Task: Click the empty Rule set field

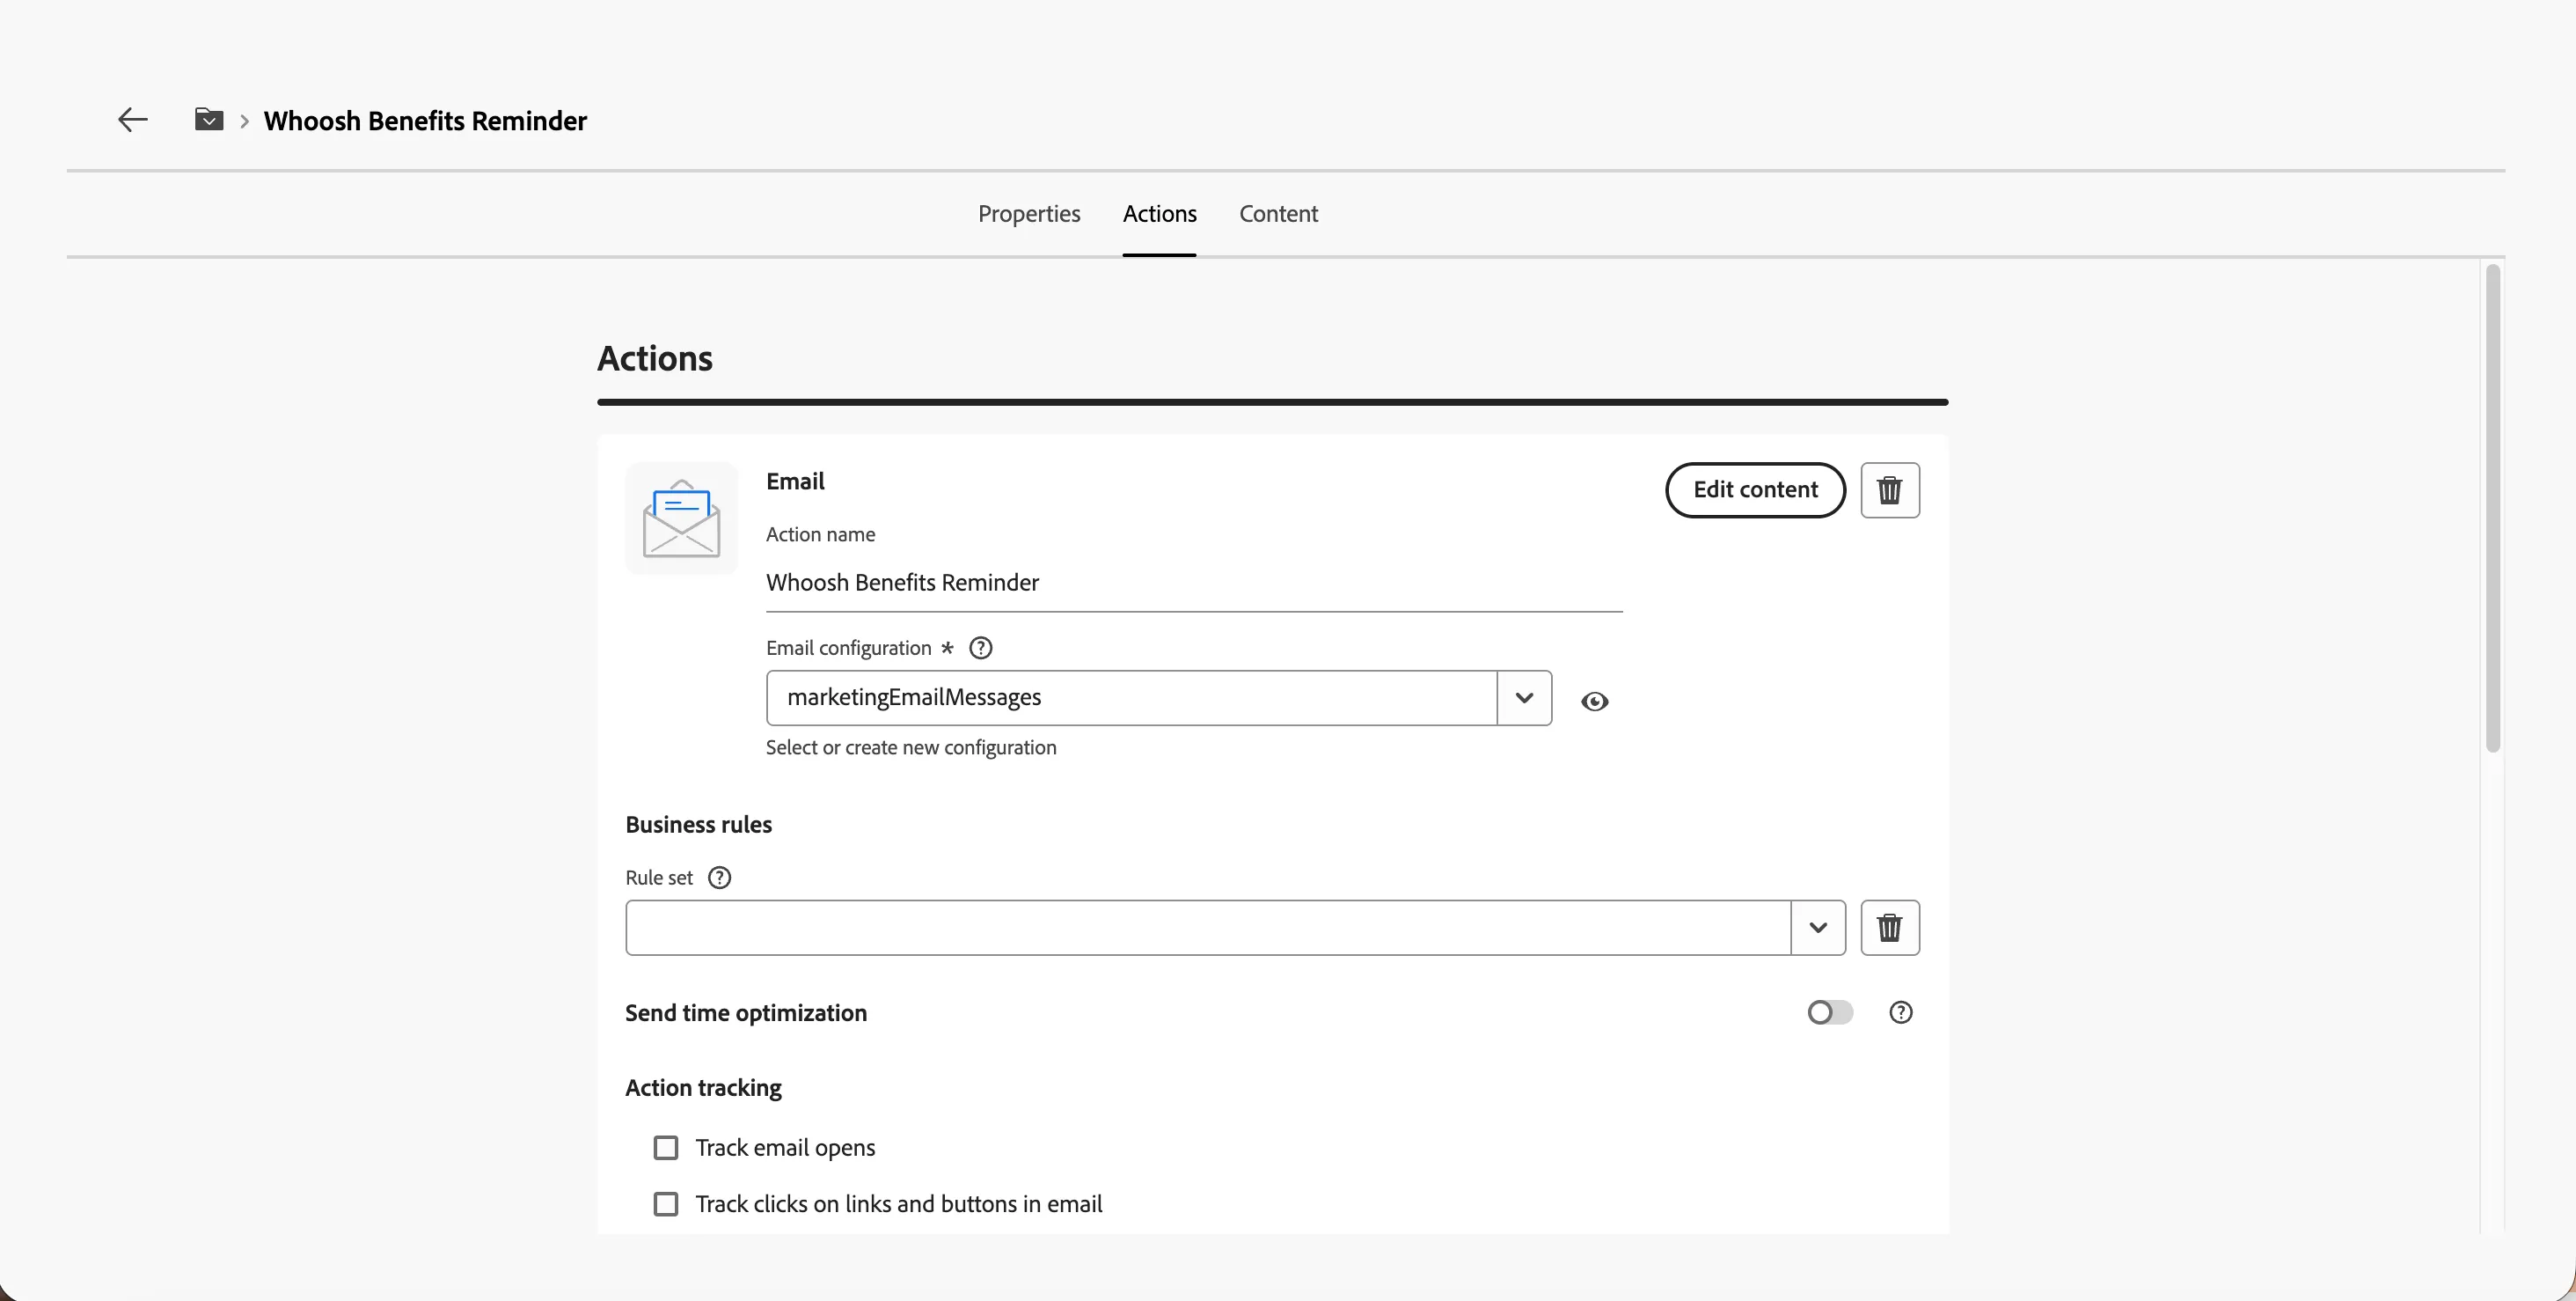Action: [x=1208, y=928]
